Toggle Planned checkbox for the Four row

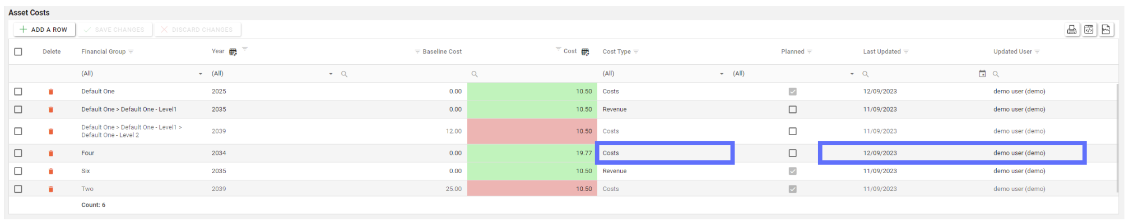792,153
